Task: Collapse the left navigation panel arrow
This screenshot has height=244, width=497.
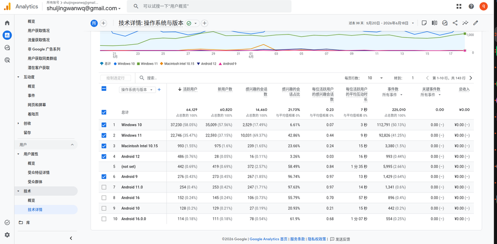Action: tap(71, 238)
